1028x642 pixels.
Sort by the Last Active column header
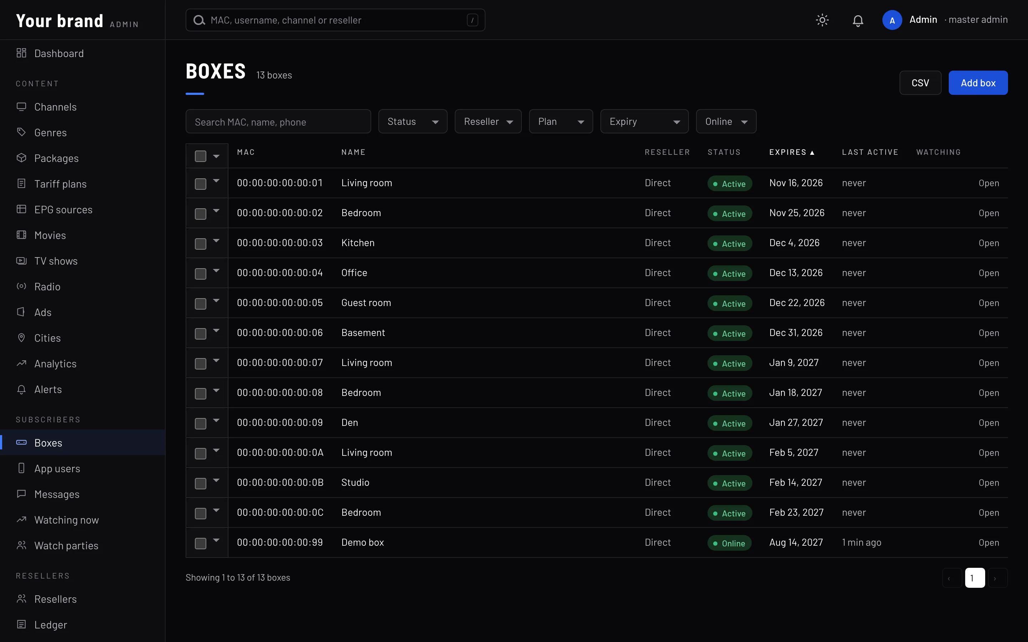pos(870,152)
